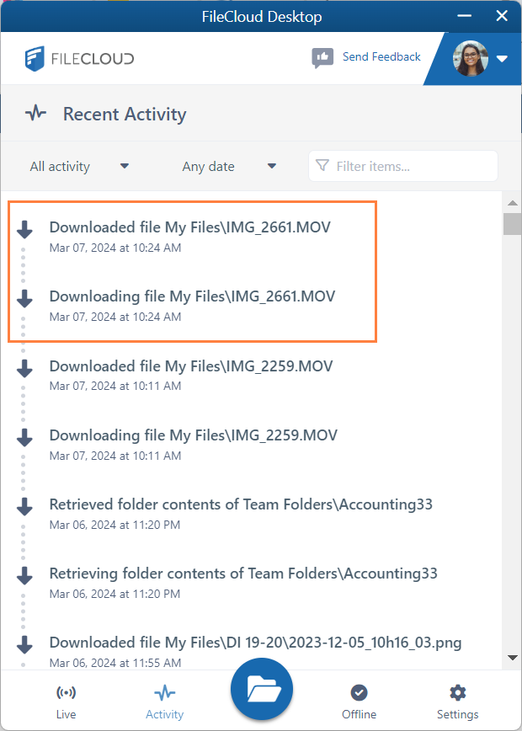Select the Live tab icon

(66, 693)
